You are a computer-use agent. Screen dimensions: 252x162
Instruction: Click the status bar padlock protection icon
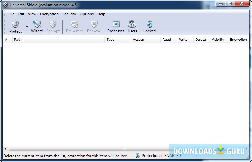tap(138, 155)
